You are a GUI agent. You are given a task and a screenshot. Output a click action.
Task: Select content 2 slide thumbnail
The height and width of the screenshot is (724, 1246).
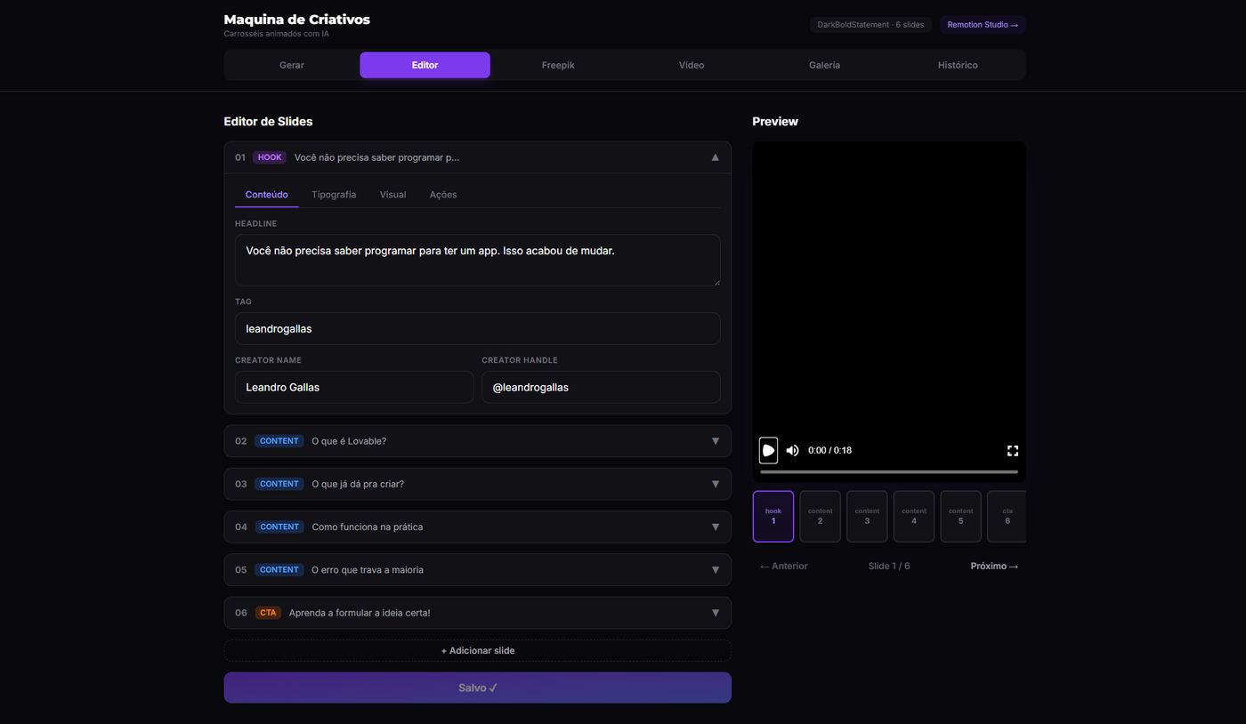[820, 517]
